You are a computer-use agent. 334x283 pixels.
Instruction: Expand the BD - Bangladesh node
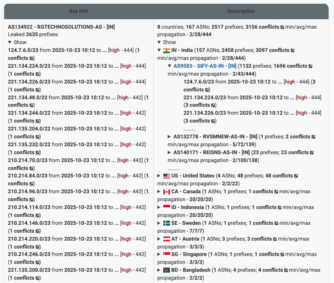pos(159,270)
